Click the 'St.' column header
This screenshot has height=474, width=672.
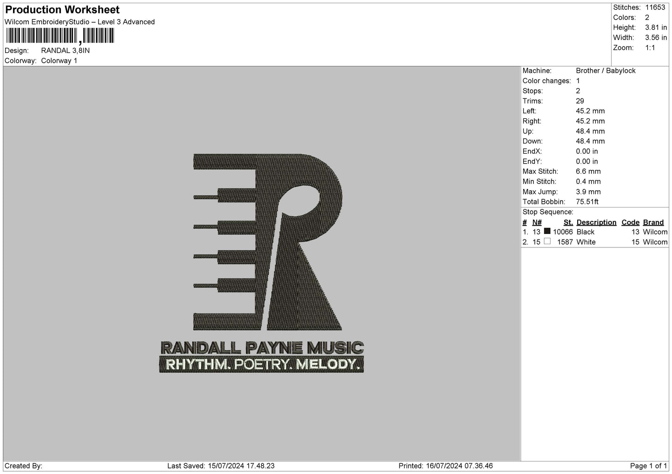tap(568, 222)
